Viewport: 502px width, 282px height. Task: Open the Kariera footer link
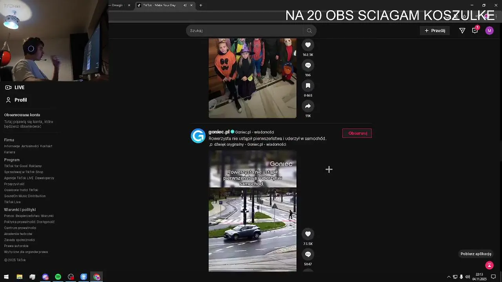click(10, 152)
